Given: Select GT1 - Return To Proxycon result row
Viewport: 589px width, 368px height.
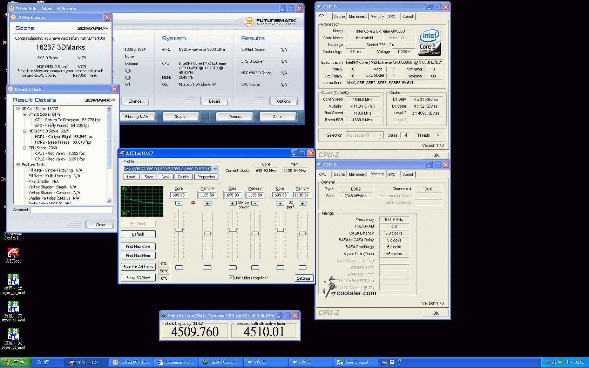Looking at the screenshot, I should pyautogui.click(x=68, y=120).
